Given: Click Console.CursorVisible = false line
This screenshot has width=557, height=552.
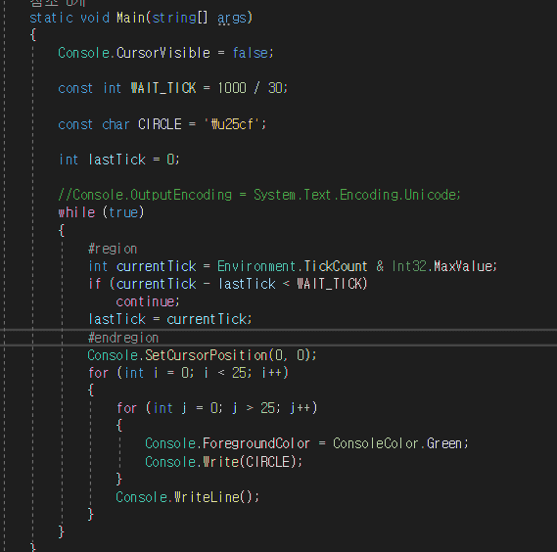Looking at the screenshot, I should click(x=165, y=53).
